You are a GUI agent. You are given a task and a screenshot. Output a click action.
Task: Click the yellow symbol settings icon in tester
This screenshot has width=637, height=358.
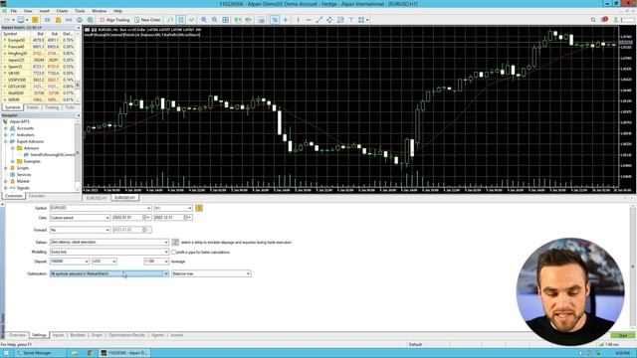[199, 208]
